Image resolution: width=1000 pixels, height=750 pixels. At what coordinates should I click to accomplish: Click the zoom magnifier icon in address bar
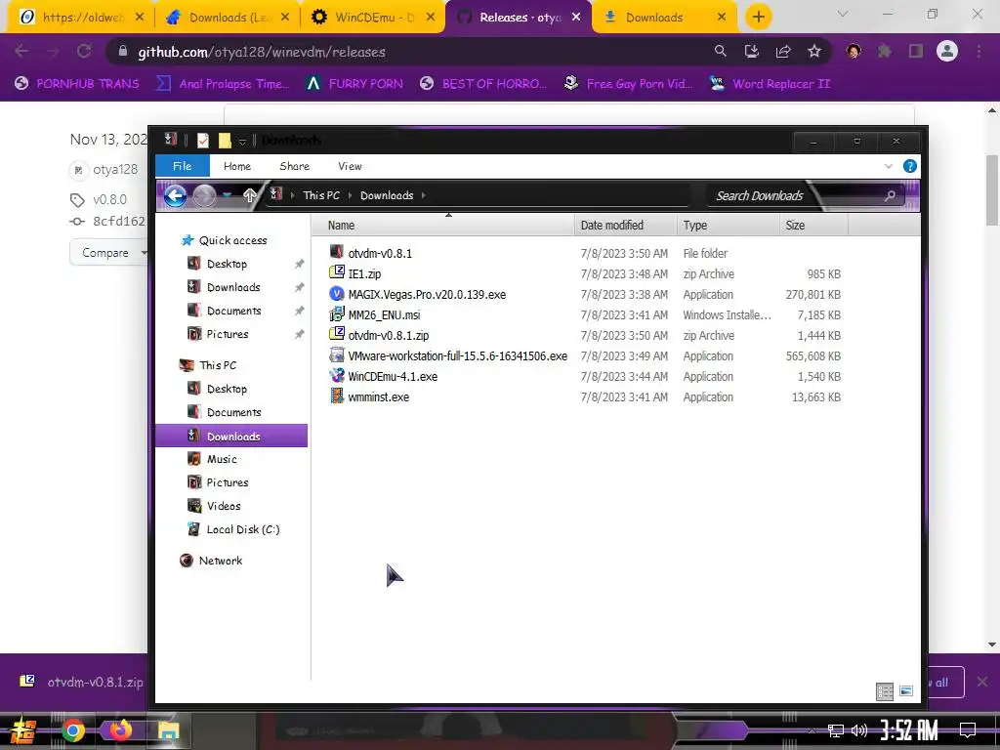720,52
